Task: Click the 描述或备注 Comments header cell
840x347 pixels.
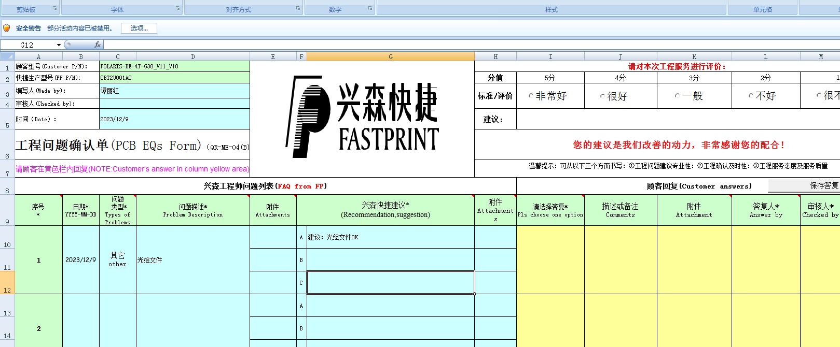Action: (x=621, y=210)
